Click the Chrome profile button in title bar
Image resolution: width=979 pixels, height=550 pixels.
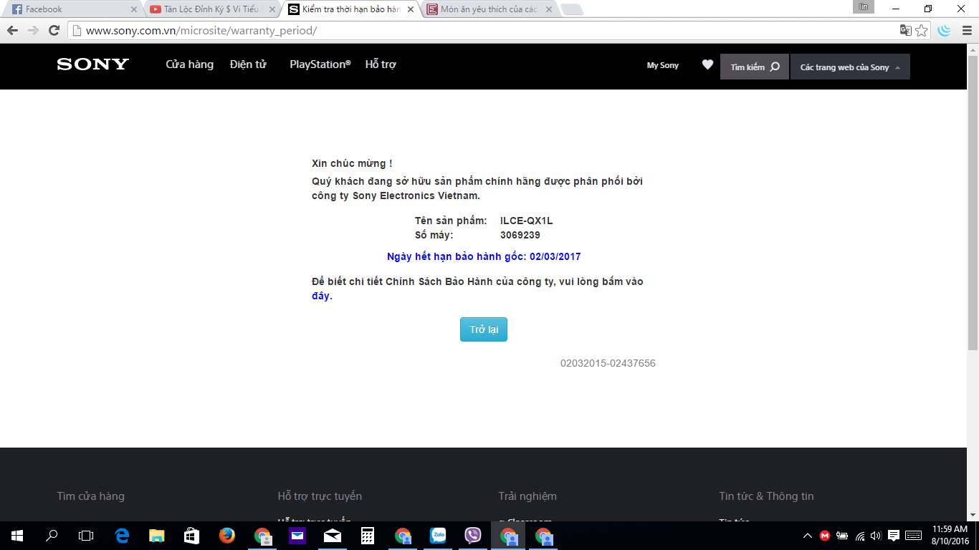coord(864,6)
